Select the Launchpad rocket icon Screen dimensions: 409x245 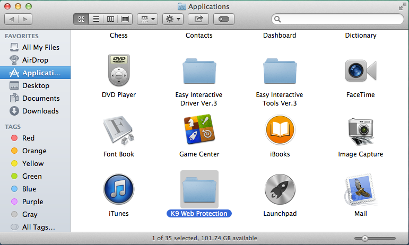pyautogui.click(x=280, y=189)
